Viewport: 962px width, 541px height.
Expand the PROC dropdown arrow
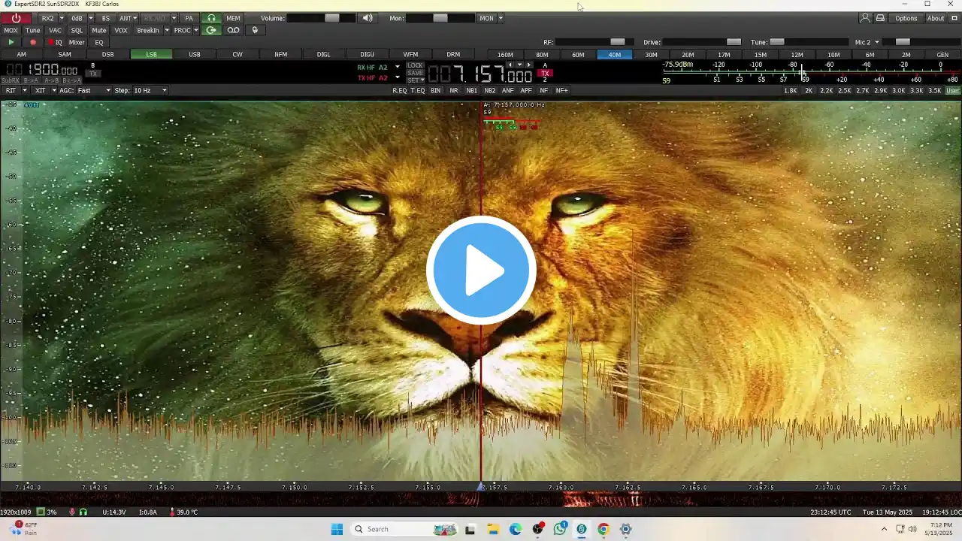coord(195,30)
